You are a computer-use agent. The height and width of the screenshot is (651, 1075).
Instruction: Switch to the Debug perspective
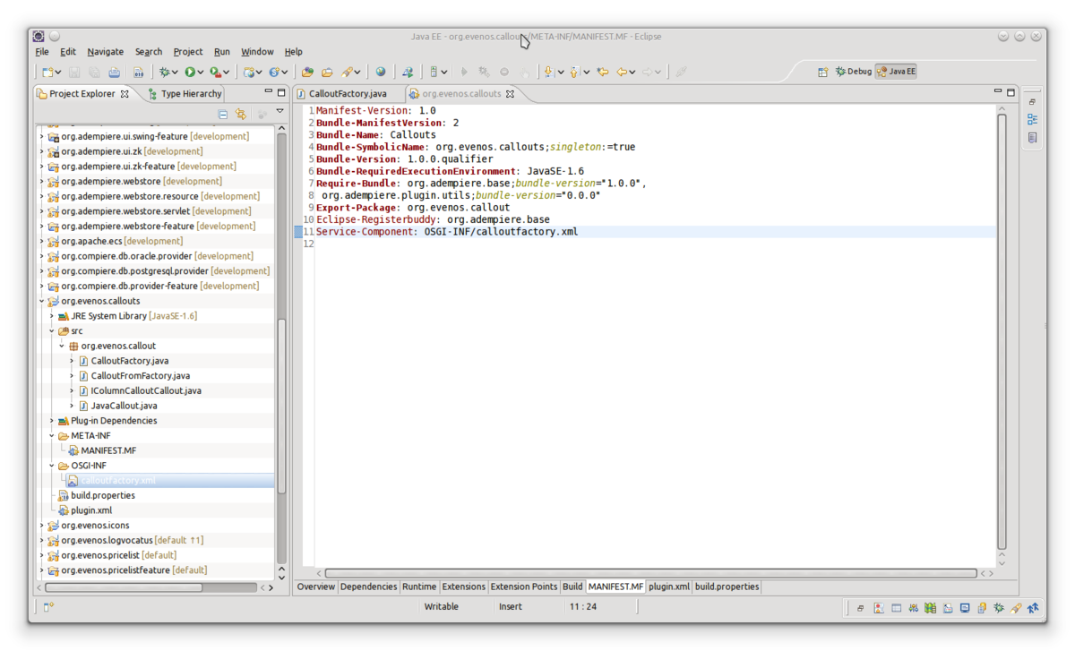pos(853,72)
